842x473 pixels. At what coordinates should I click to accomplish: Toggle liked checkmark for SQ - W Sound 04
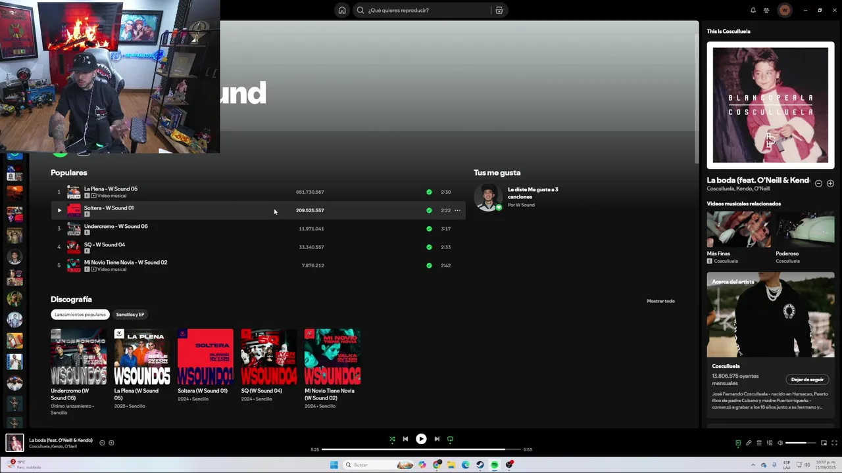(x=429, y=247)
